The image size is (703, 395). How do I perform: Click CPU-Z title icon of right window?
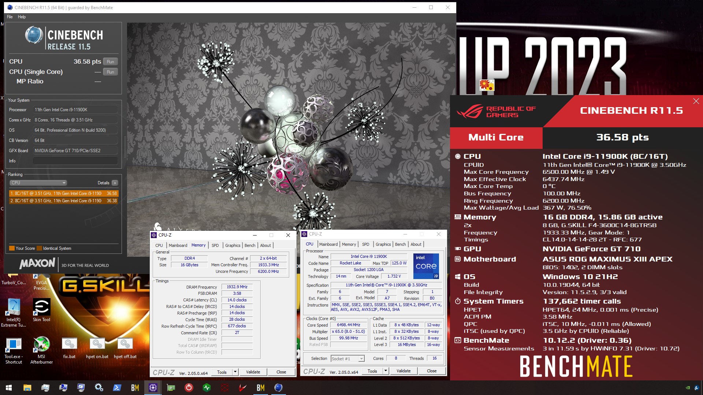[x=304, y=234]
